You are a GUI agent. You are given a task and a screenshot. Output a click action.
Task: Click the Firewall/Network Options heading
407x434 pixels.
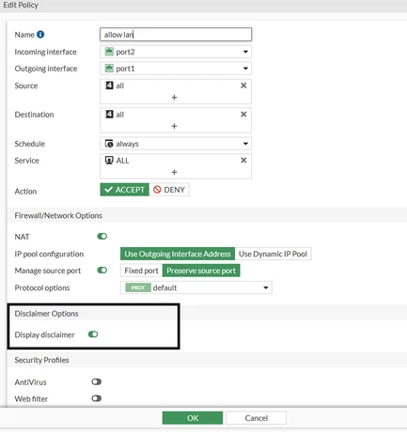[58, 215]
